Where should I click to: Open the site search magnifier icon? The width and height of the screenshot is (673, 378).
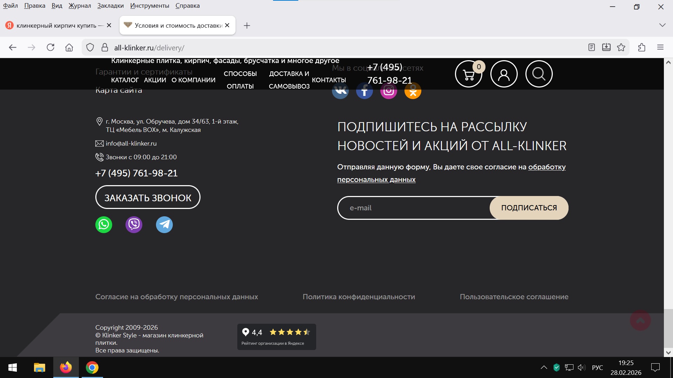(x=539, y=74)
